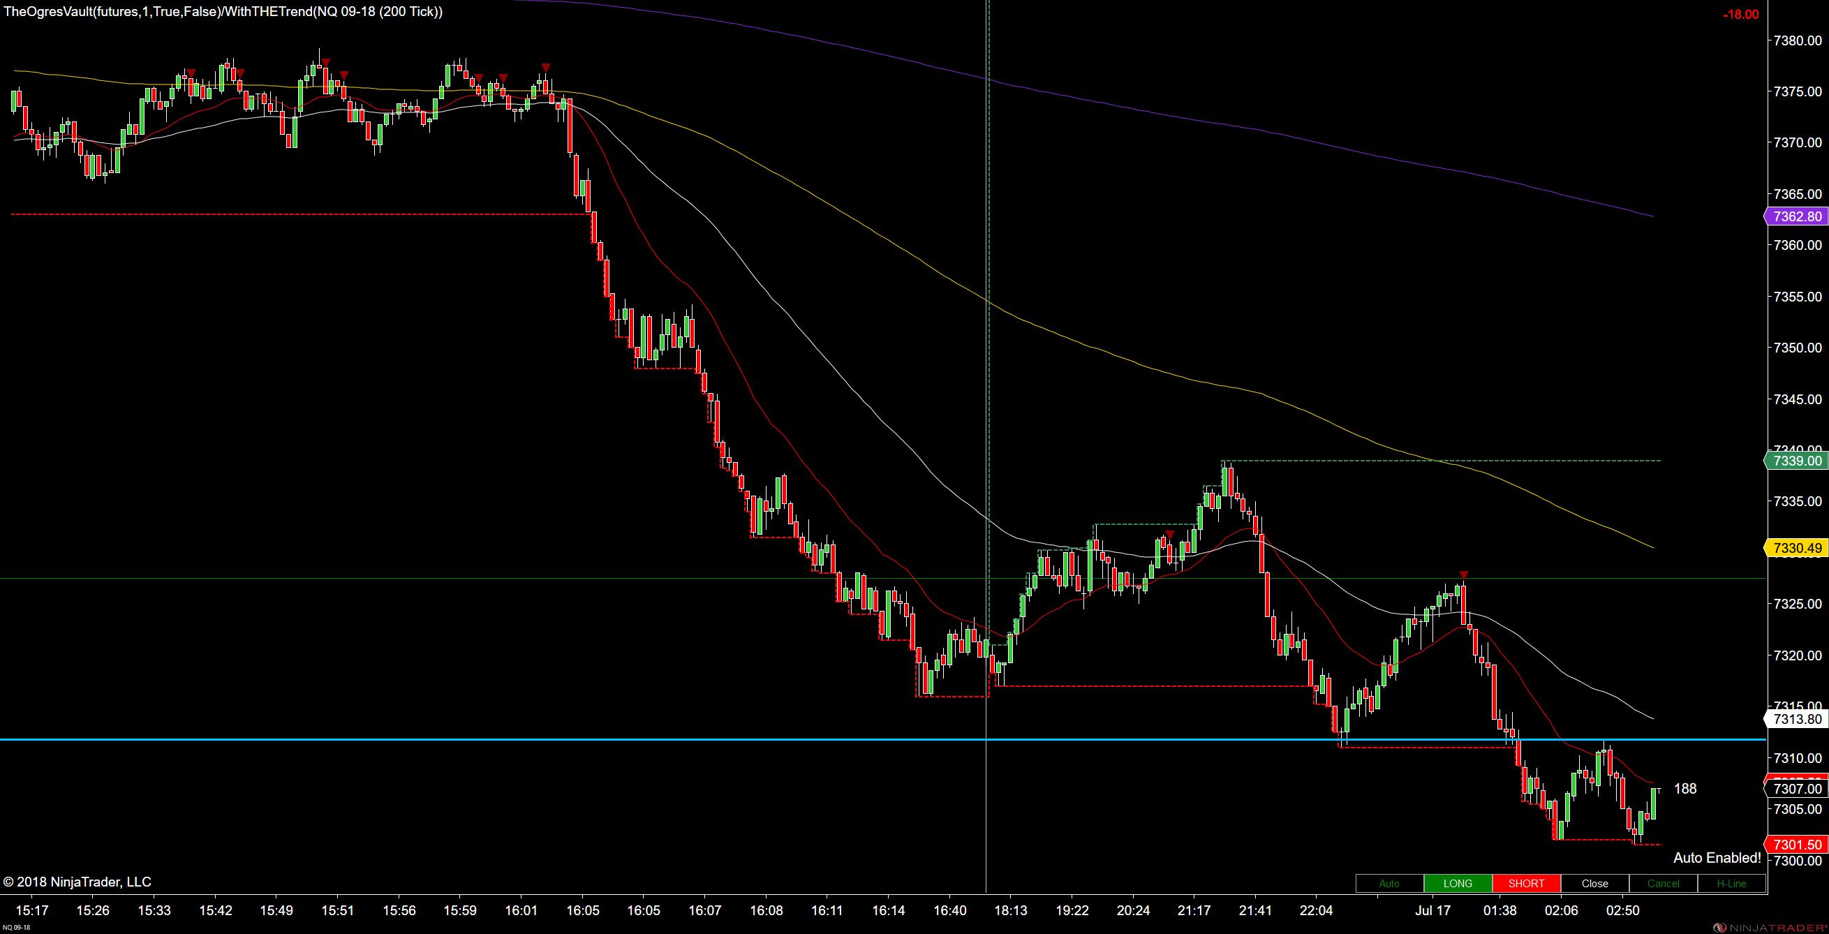Click the Cancel orders button

tap(1663, 884)
